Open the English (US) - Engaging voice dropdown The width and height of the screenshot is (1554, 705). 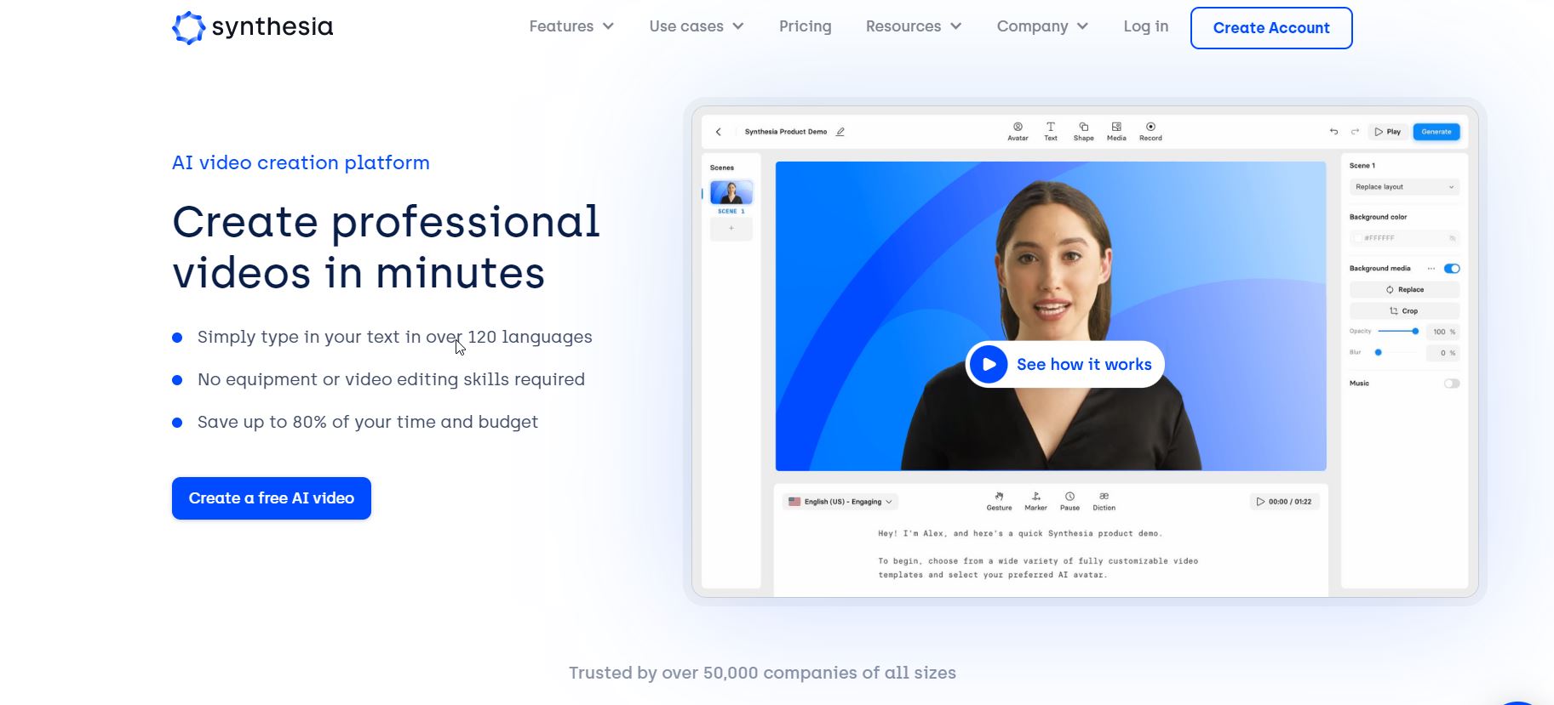click(x=840, y=502)
